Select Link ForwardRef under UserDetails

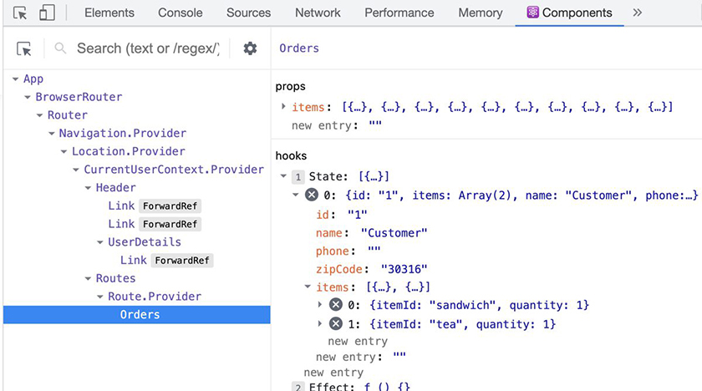coord(166,260)
